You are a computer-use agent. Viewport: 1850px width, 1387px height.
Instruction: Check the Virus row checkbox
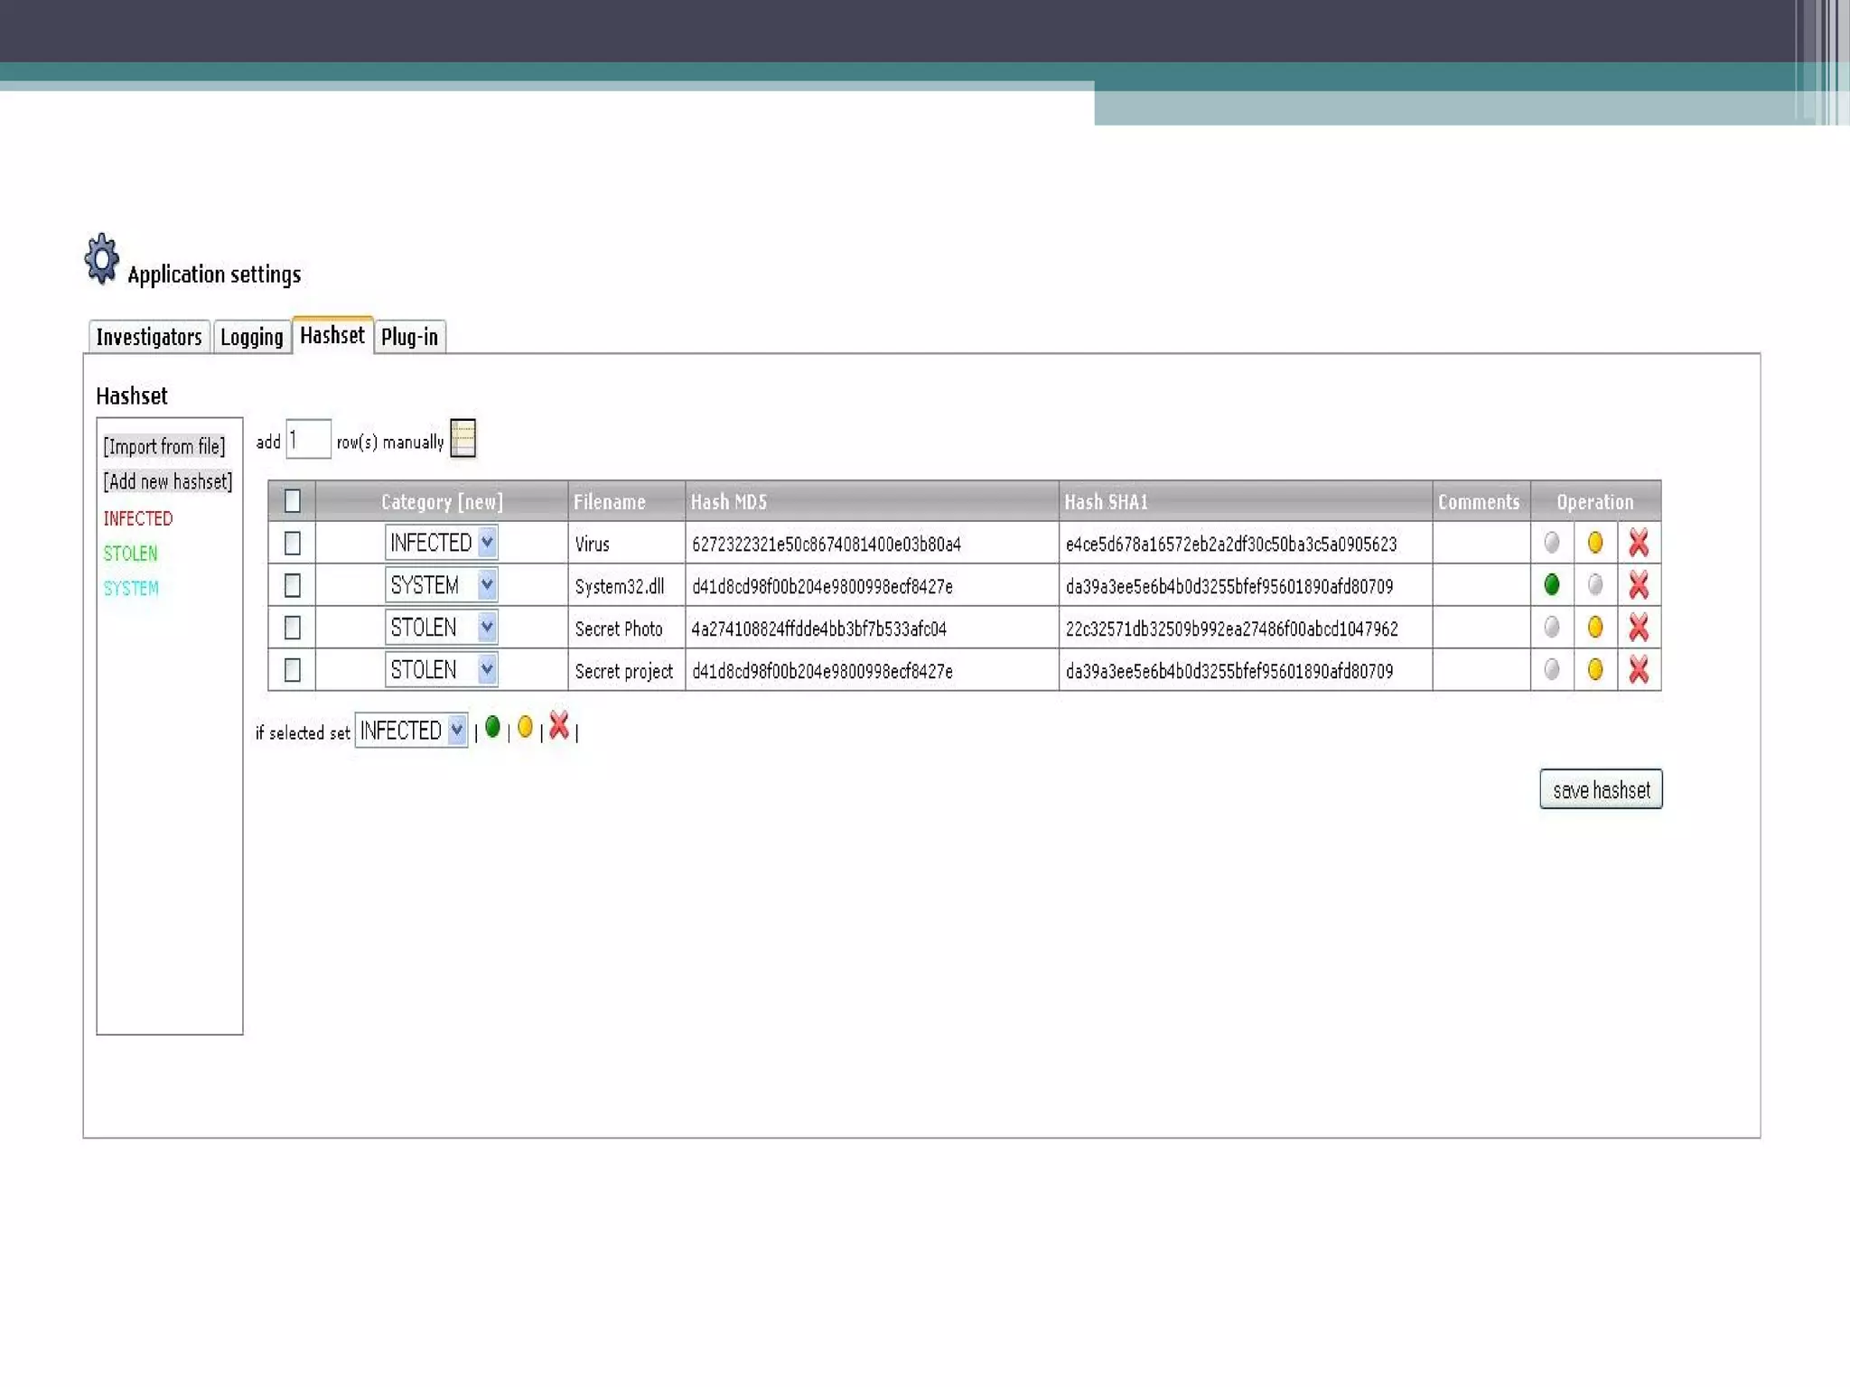pos(292,543)
